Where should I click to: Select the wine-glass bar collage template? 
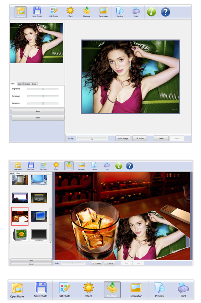click(x=20, y=216)
